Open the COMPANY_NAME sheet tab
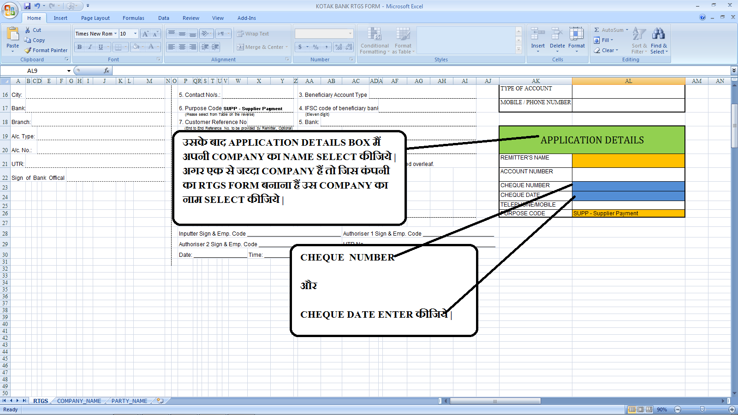This screenshot has width=738, height=415. [x=78, y=401]
